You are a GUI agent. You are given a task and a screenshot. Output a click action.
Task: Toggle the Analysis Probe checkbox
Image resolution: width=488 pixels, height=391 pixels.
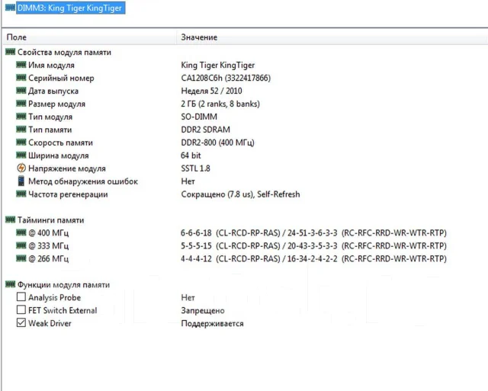point(21,297)
